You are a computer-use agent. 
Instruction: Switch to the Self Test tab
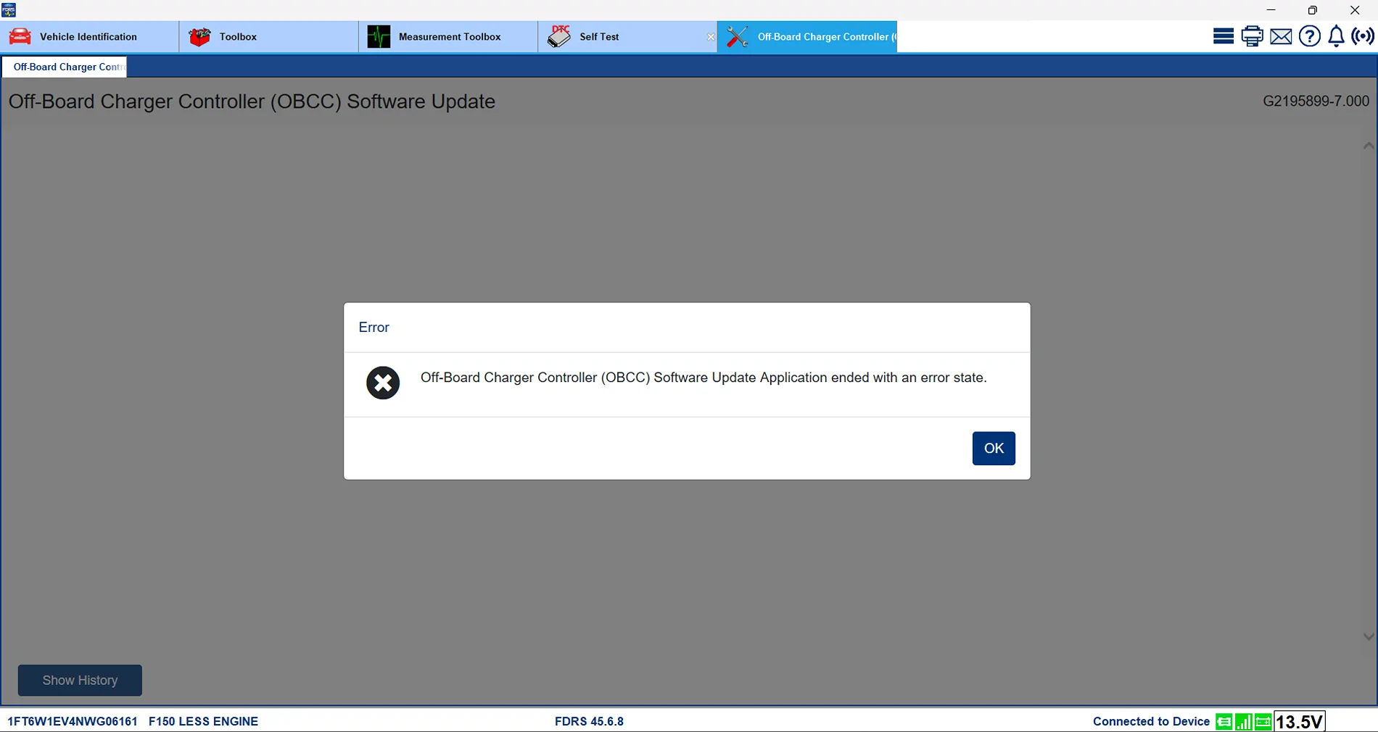599,36
